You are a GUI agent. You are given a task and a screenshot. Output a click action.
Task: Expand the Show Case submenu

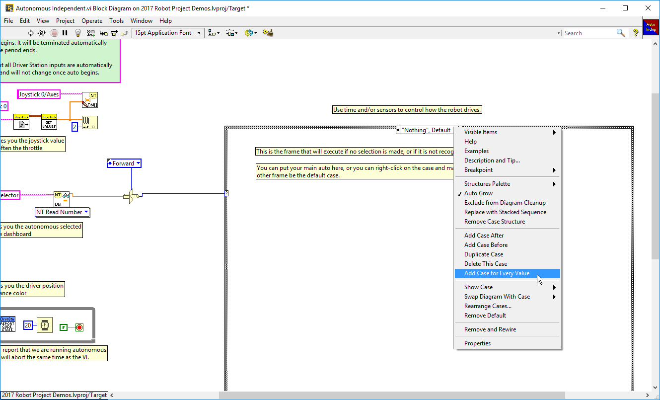(x=508, y=287)
